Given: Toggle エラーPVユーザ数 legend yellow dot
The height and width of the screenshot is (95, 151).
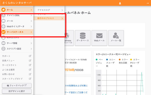Looking at the screenshot, I should 131,60.
